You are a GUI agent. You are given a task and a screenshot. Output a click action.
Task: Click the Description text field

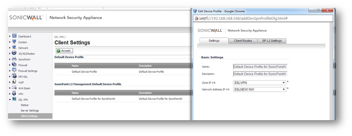(260, 74)
